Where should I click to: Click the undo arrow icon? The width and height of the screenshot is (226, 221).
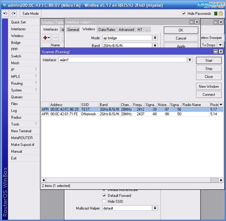5,14
